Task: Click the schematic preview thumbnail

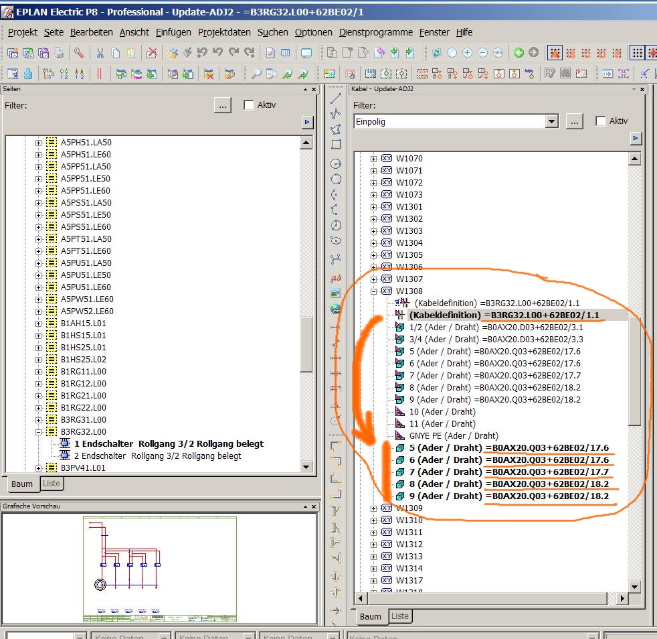Action: click(160, 569)
